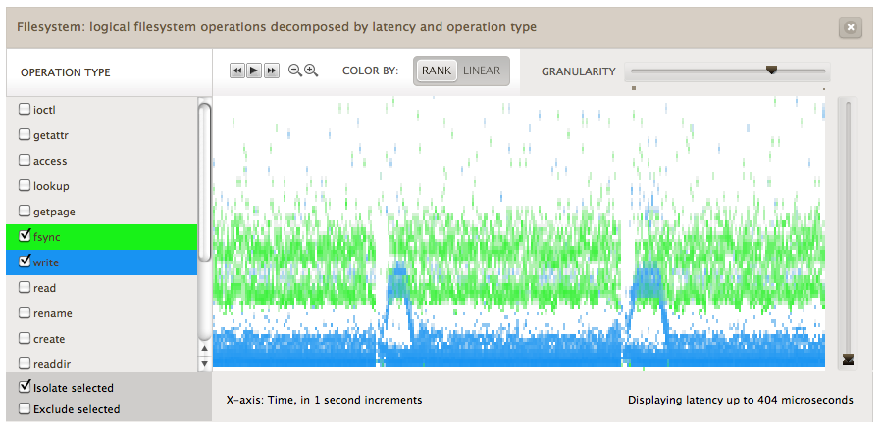882x428 pixels.
Task: Click the fast-forward playback button
Action: pyautogui.click(x=272, y=71)
